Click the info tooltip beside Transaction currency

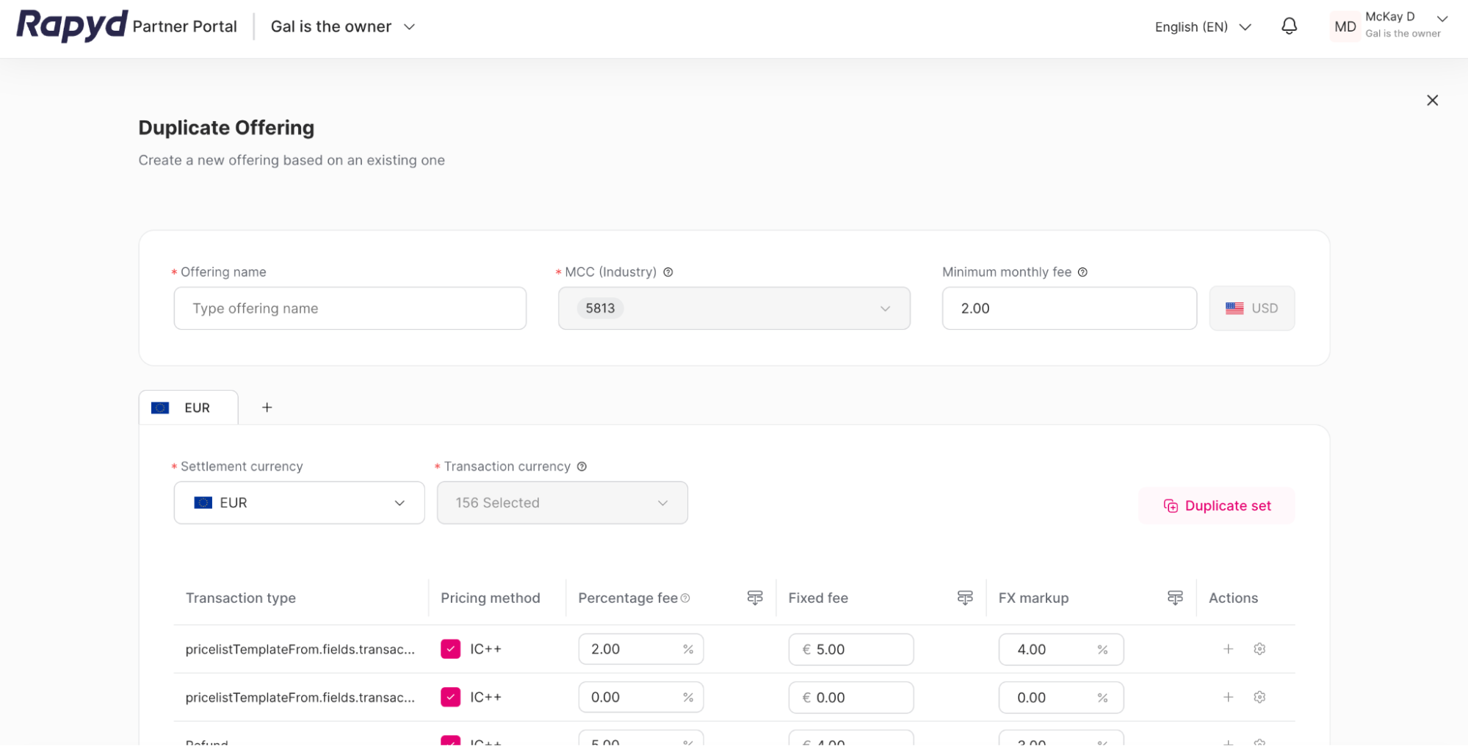[x=582, y=466]
